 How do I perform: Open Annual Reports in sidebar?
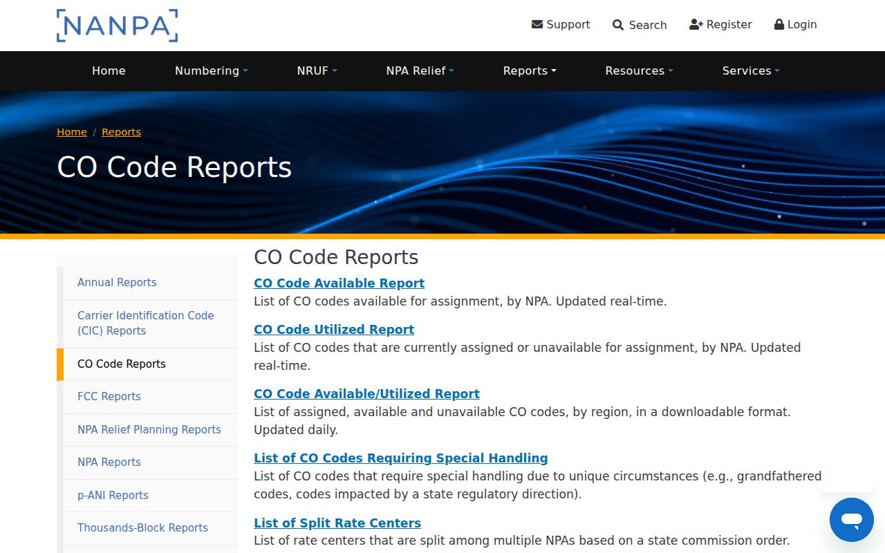point(150,283)
